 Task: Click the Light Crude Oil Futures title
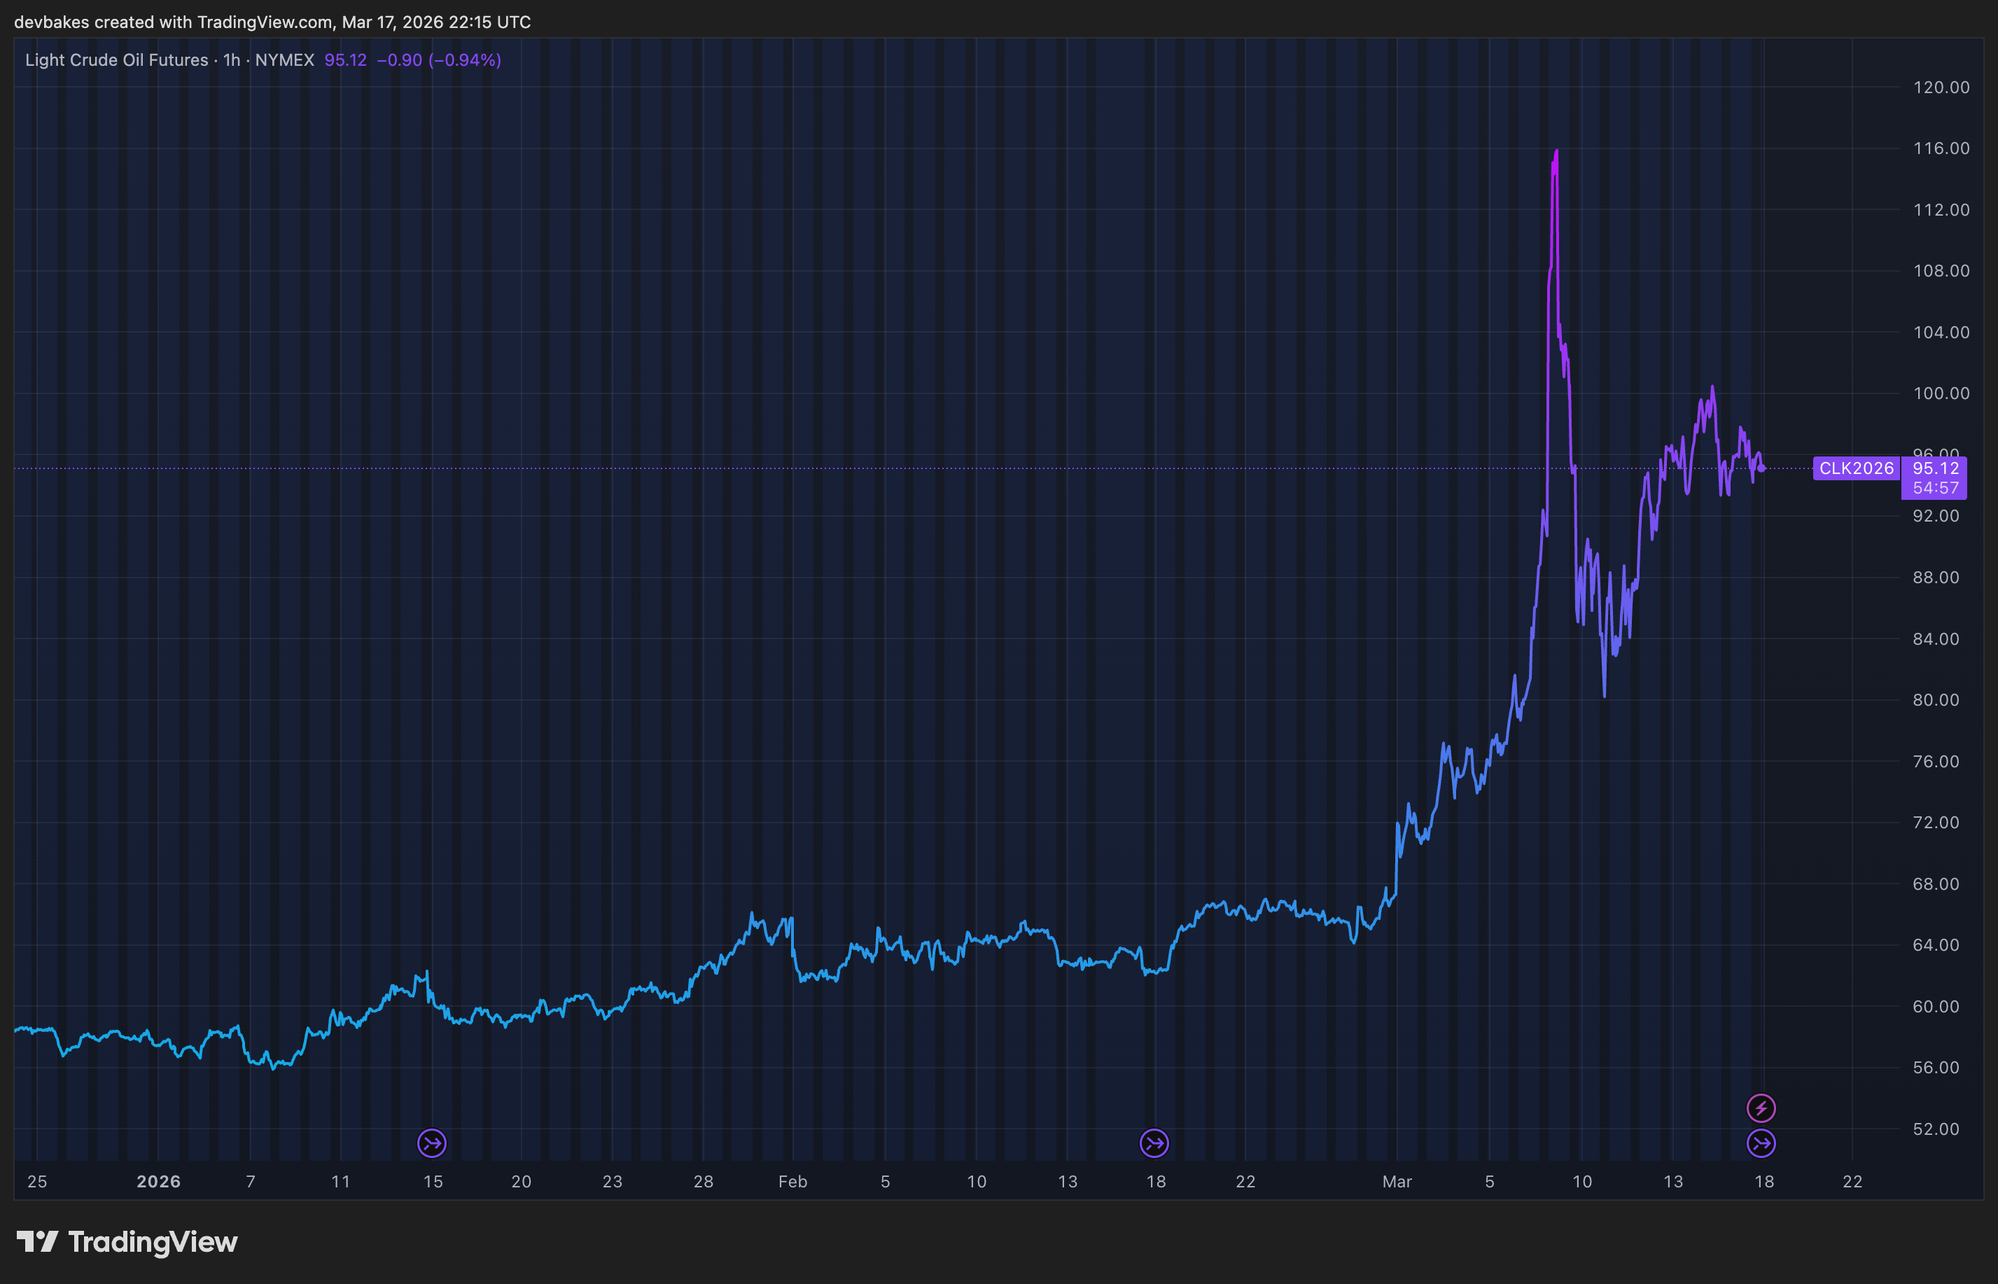pyautogui.click(x=117, y=60)
